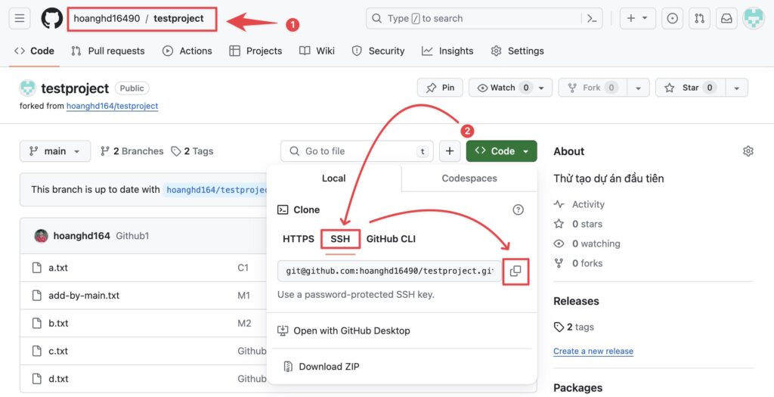Open the Projects tab
The image size is (774, 397).
point(255,51)
